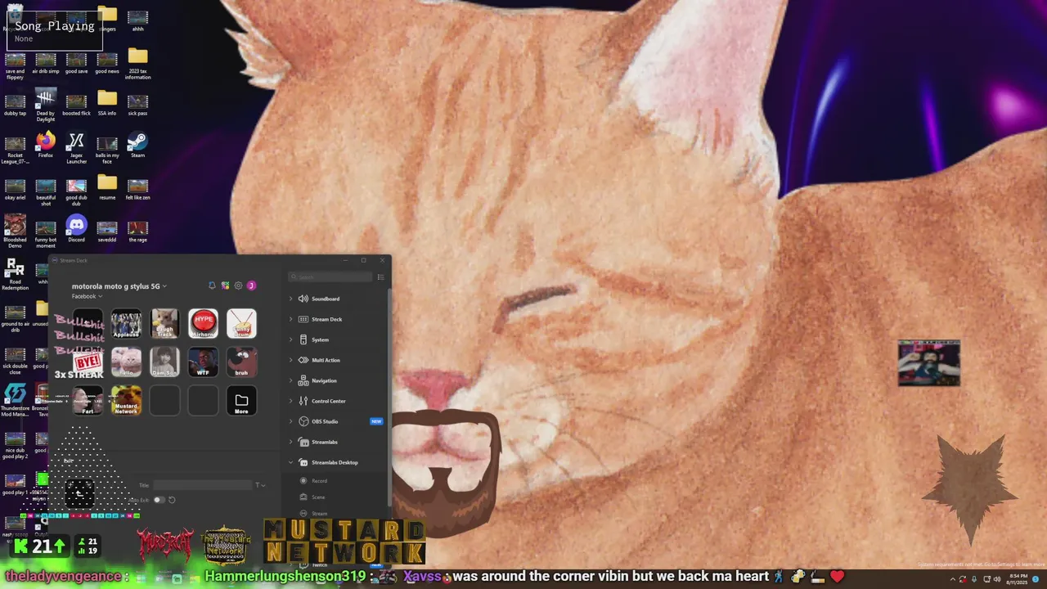Open device dropdown motorola moto g stylus 5G
The height and width of the screenshot is (589, 1047).
119,286
